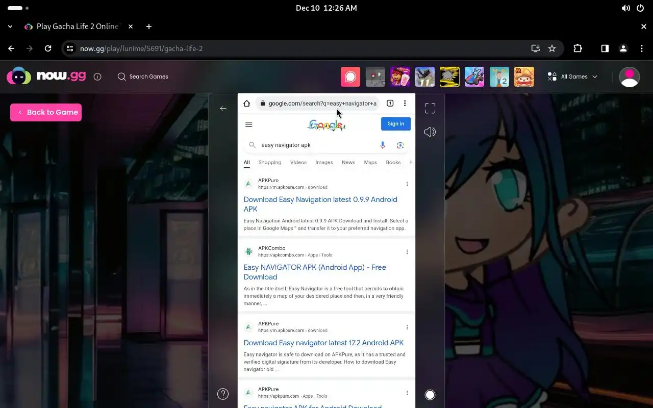653x408 pixels.
Task: Launch the kart racing game icon
Action: [474, 76]
